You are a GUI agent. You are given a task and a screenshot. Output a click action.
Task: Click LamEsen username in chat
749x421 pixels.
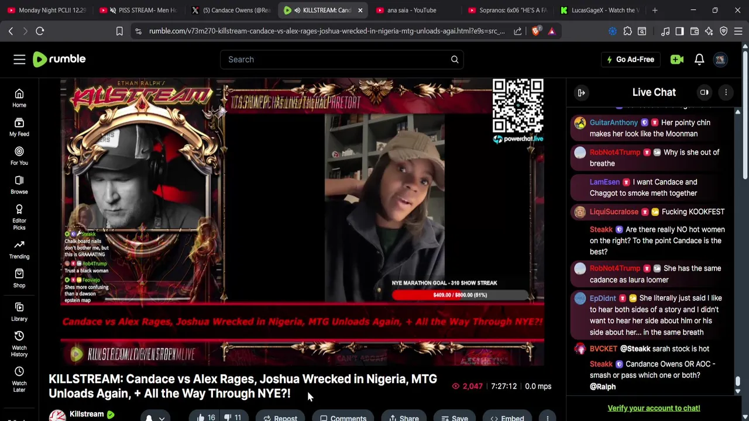(604, 182)
